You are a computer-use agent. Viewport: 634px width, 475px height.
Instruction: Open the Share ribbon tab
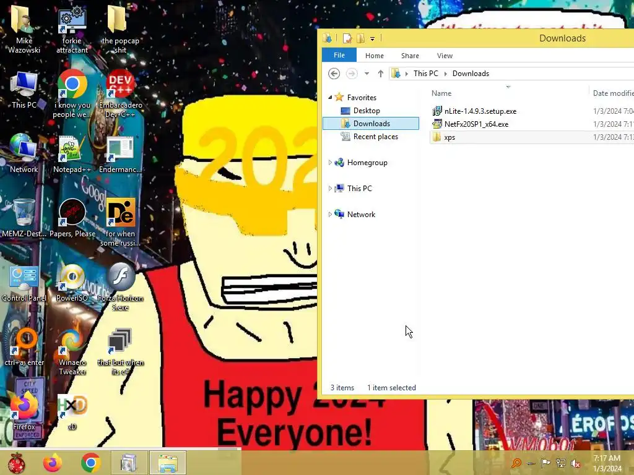(x=410, y=56)
